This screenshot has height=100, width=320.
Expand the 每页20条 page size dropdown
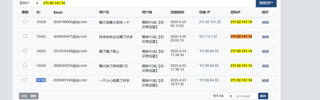[222, 96]
